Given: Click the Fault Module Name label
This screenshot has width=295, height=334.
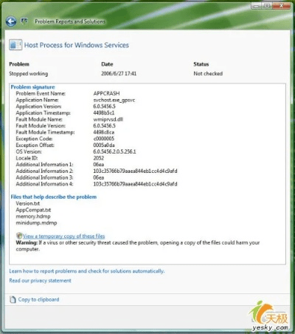Looking at the screenshot, I should coord(39,119).
